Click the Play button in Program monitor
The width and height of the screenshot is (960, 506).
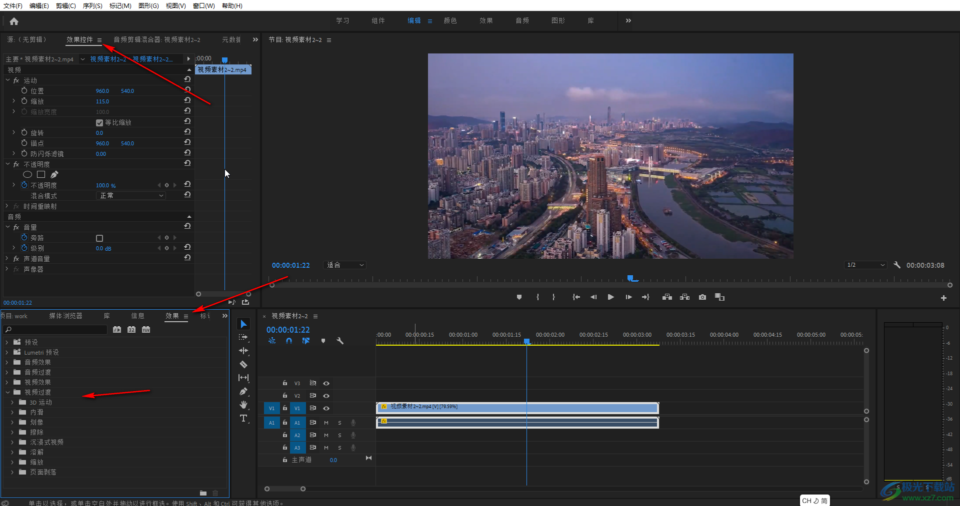click(x=610, y=297)
